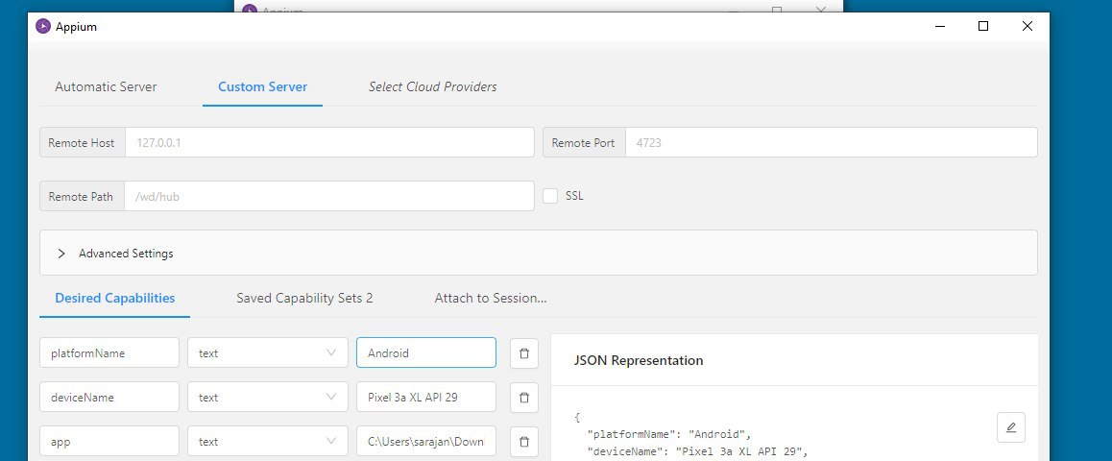Open type dropdown for deviceName
The image size is (1112, 461).
(267, 398)
